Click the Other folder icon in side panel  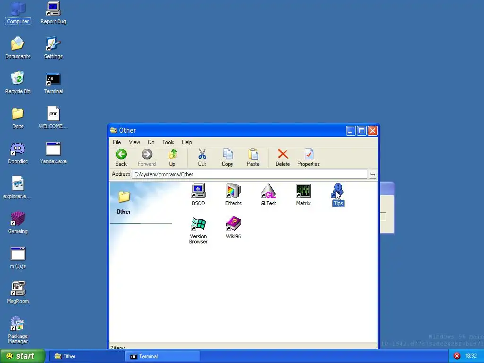pos(124,197)
